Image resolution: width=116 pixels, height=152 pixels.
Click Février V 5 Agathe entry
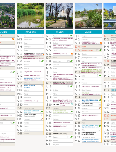coord(26,50)
